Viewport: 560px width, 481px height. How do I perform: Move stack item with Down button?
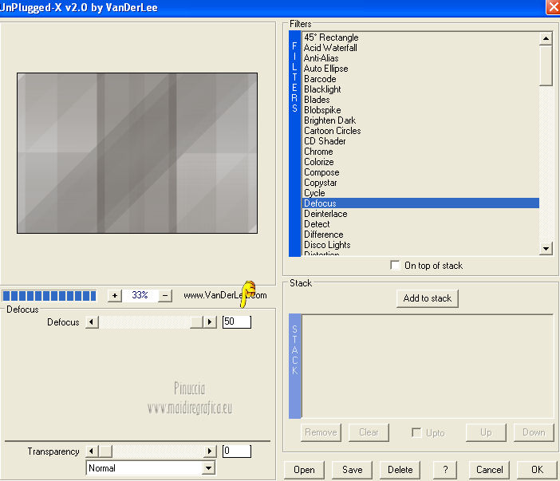(x=534, y=432)
